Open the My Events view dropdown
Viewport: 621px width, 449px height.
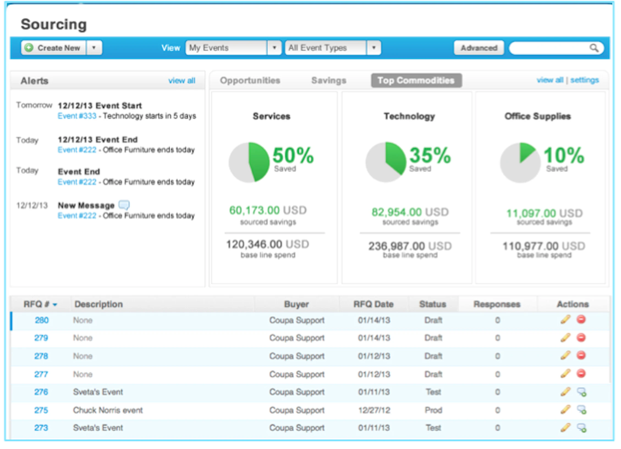[x=274, y=48]
